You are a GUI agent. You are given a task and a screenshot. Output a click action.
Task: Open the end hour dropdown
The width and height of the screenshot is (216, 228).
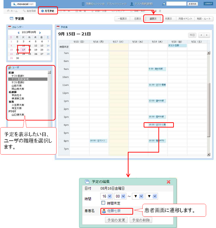[x=137, y=196]
